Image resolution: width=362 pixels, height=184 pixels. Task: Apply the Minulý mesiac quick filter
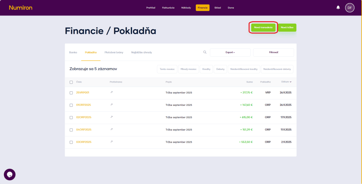[x=189, y=69]
